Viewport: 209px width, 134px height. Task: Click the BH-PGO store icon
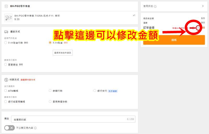coord(6,6)
